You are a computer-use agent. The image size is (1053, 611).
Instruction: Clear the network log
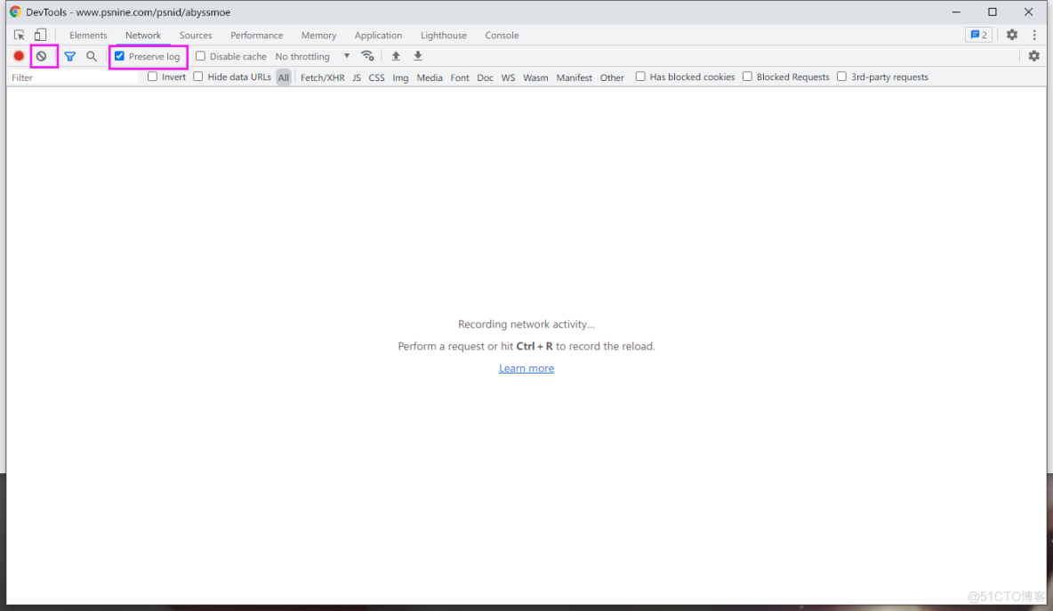(x=41, y=56)
